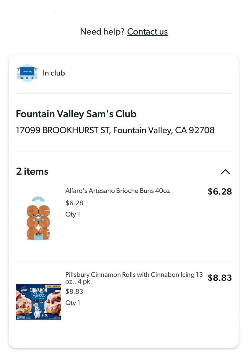This screenshot has width=248, height=354.
Task: Select the Alfaro's Artesano Brioche Buns title
Action: pos(118,191)
